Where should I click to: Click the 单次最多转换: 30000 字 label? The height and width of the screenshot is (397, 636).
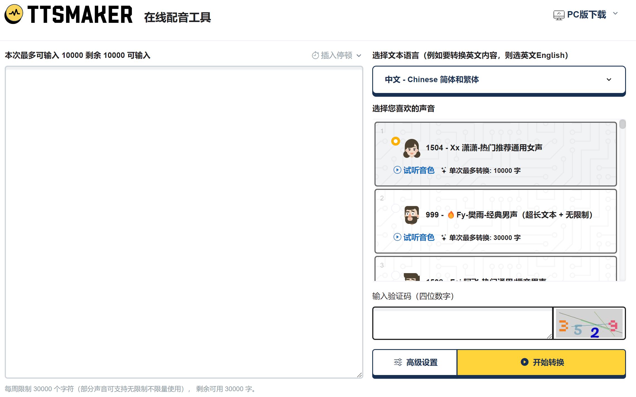point(485,238)
